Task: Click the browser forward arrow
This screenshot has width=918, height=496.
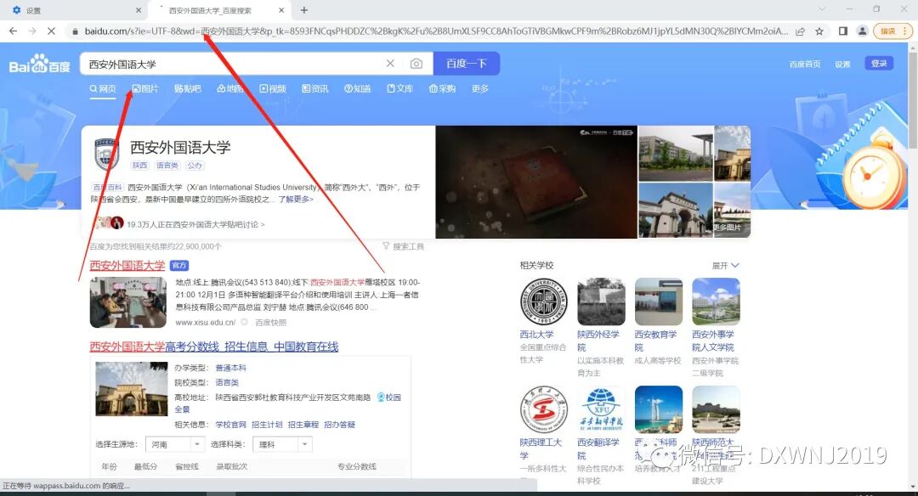Action: [32, 31]
